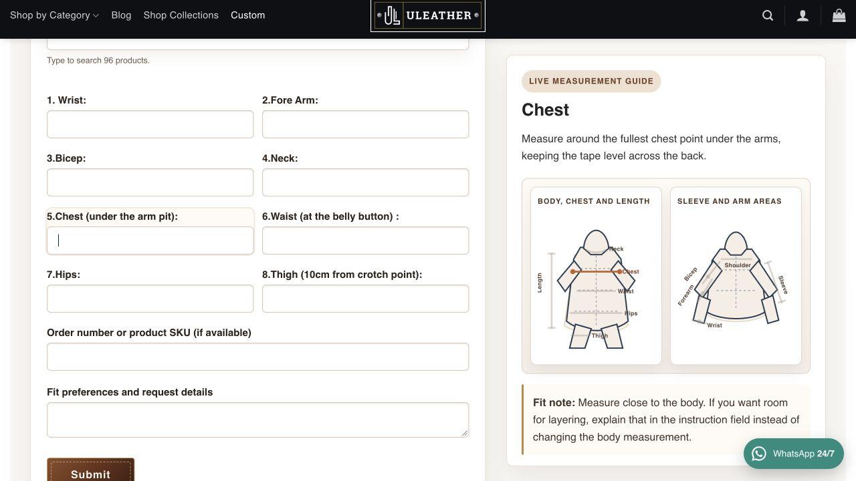Image resolution: width=856 pixels, height=481 pixels.
Task: Click the 'Chest' guide heading
Action: [x=545, y=110]
